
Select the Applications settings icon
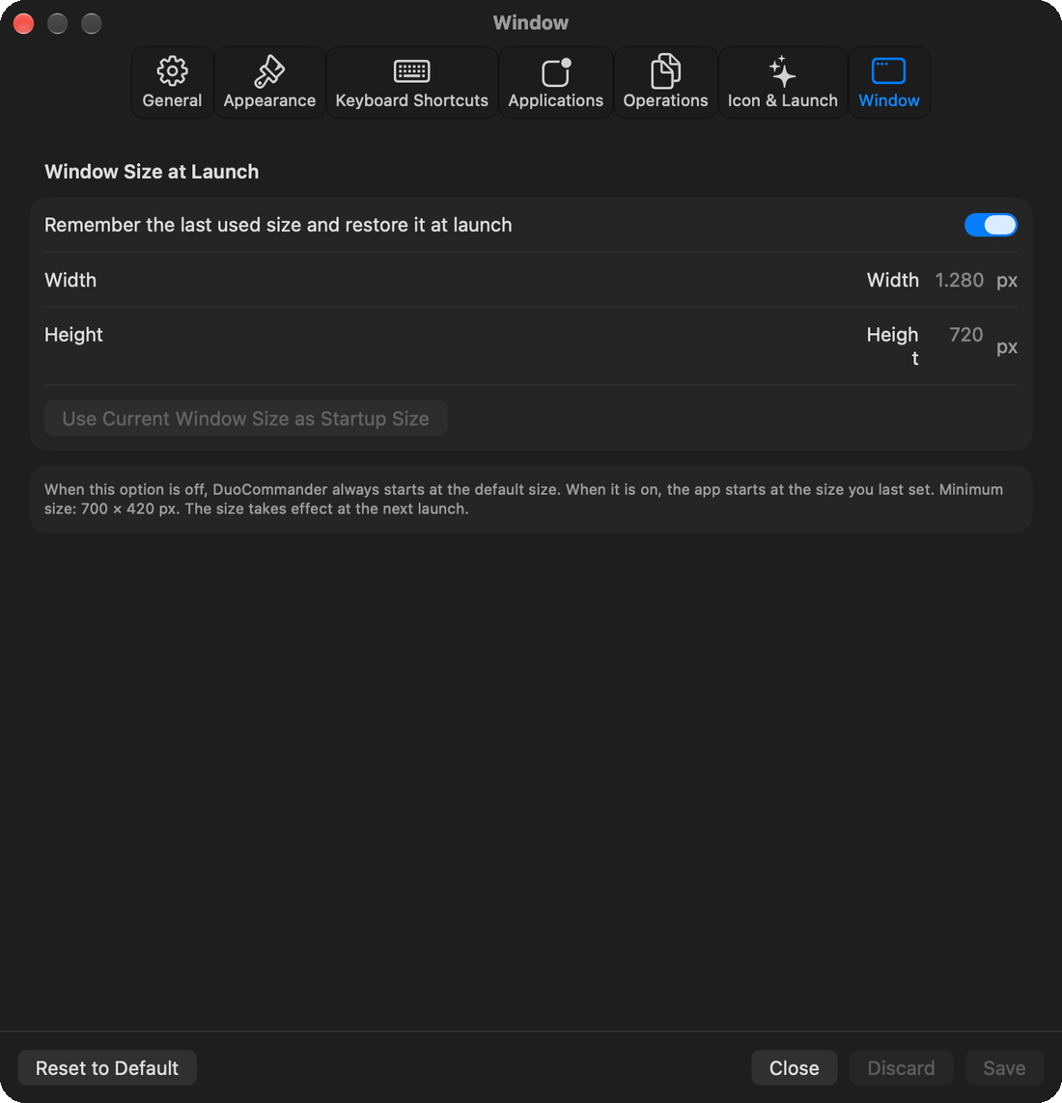coord(556,72)
